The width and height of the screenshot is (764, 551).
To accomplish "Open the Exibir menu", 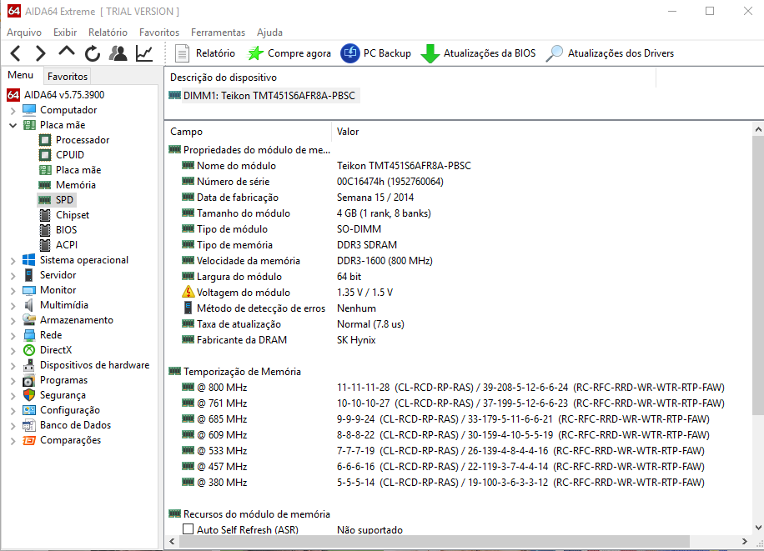I will [65, 33].
